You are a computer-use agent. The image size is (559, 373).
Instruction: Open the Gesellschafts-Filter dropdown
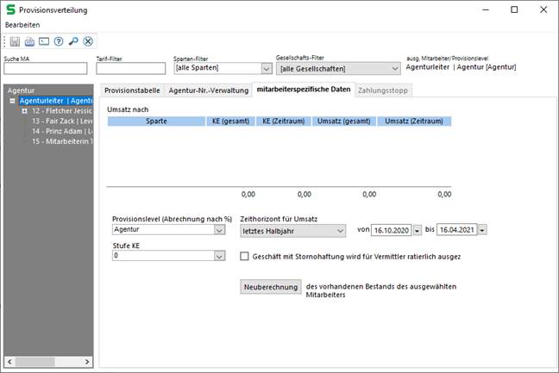pyautogui.click(x=394, y=69)
